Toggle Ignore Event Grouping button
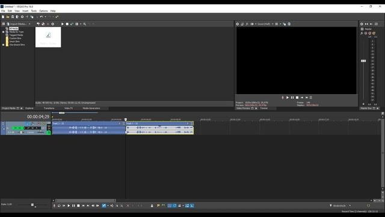Screen dimensions: 385x217 192,206
